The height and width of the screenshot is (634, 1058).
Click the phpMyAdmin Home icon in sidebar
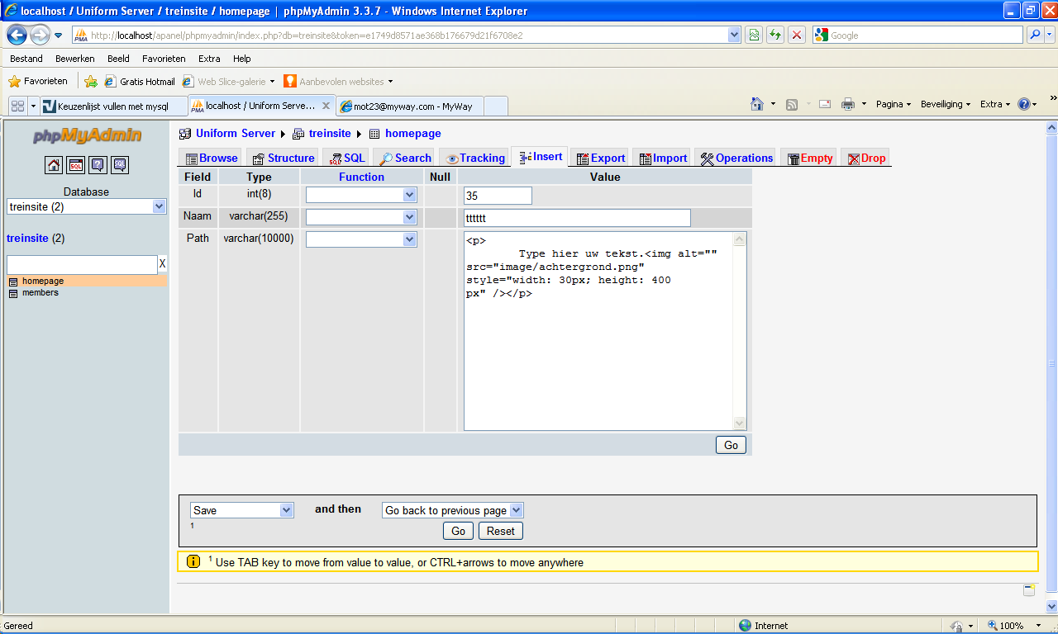pyautogui.click(x=54, y=165)
